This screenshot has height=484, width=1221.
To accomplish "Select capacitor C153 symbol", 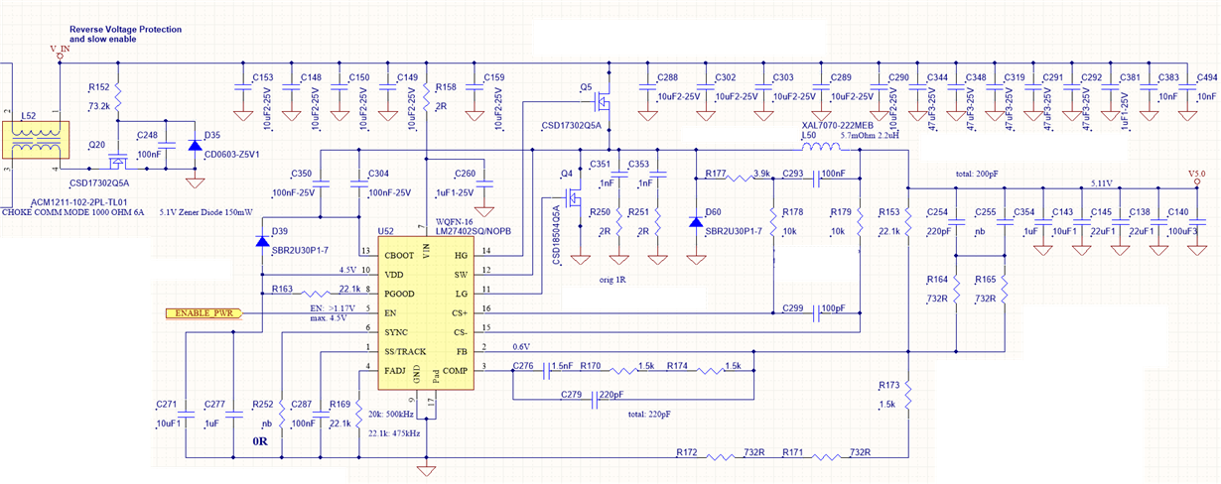I will pyautogui.click(x=243, y=88).
